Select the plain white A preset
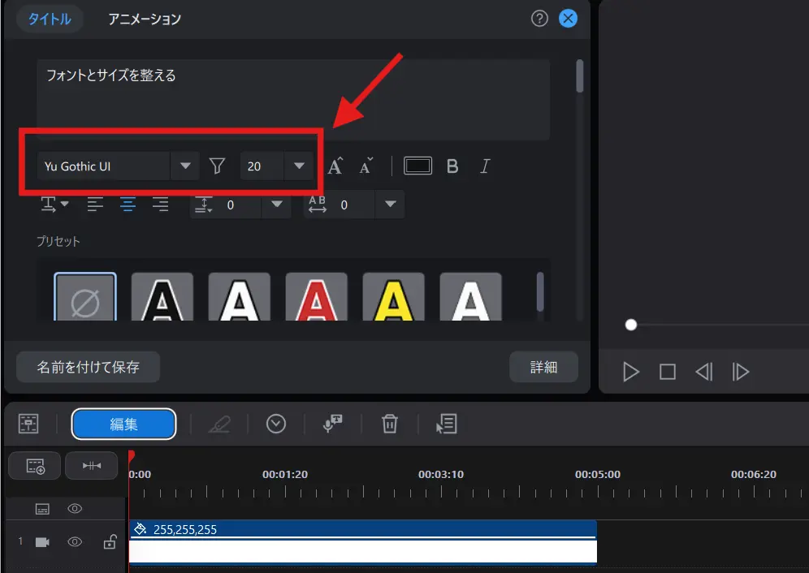Screen dimensions: 809x573 tap(470, 297)
